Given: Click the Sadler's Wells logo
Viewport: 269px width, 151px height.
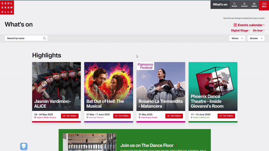Looking at the screenshot, I should point(7,7).
